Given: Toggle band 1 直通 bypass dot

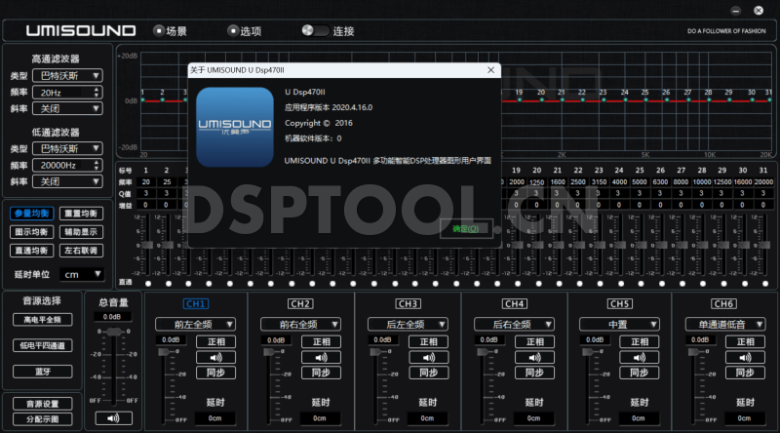Looking at the screenshot, I should pos(148,284).
